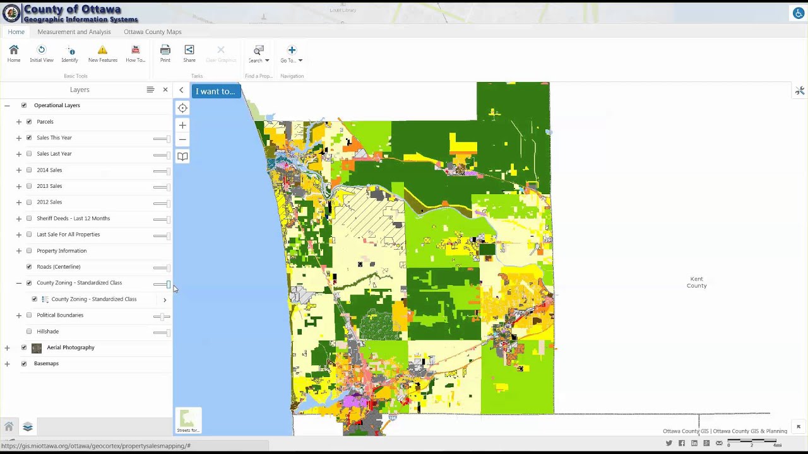Viewport: 808px width, 454px height.
Task: Click the "I want to..." button
Action: tap(216, 91)
